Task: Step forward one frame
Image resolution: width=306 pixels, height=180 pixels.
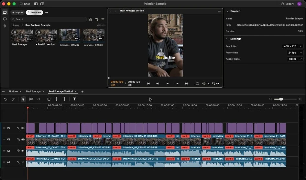Action: click(x=177, y=84)
